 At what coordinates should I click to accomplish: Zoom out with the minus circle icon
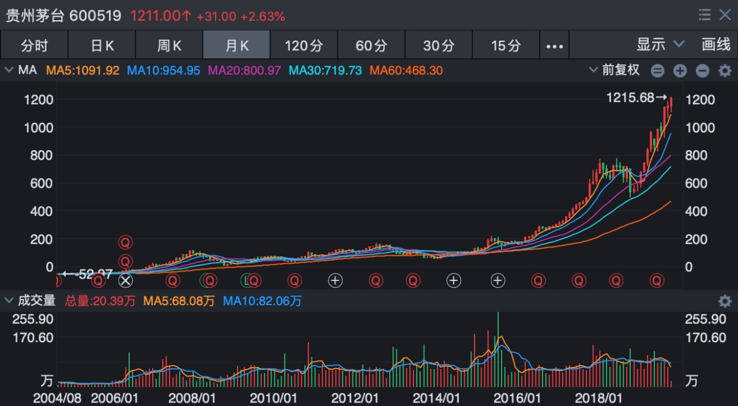tap(702, 71)
